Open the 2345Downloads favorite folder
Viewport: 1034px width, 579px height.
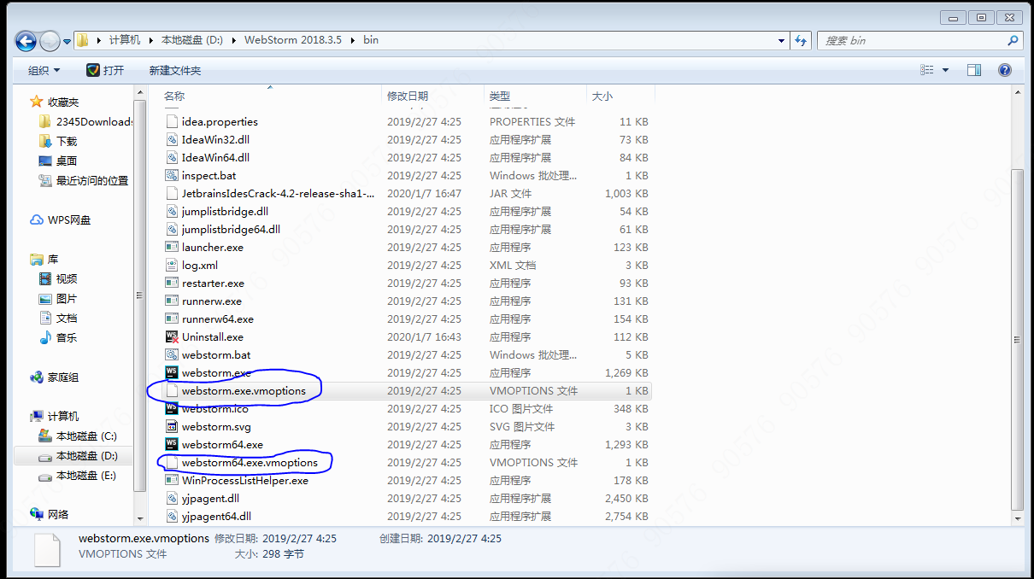86,121
